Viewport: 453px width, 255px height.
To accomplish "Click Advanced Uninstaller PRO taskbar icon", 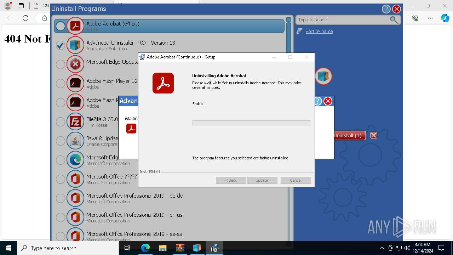I will coord(197,248).
